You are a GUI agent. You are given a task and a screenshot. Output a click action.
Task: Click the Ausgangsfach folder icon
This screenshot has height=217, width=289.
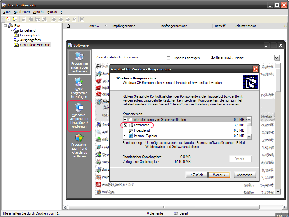(16, 40)
